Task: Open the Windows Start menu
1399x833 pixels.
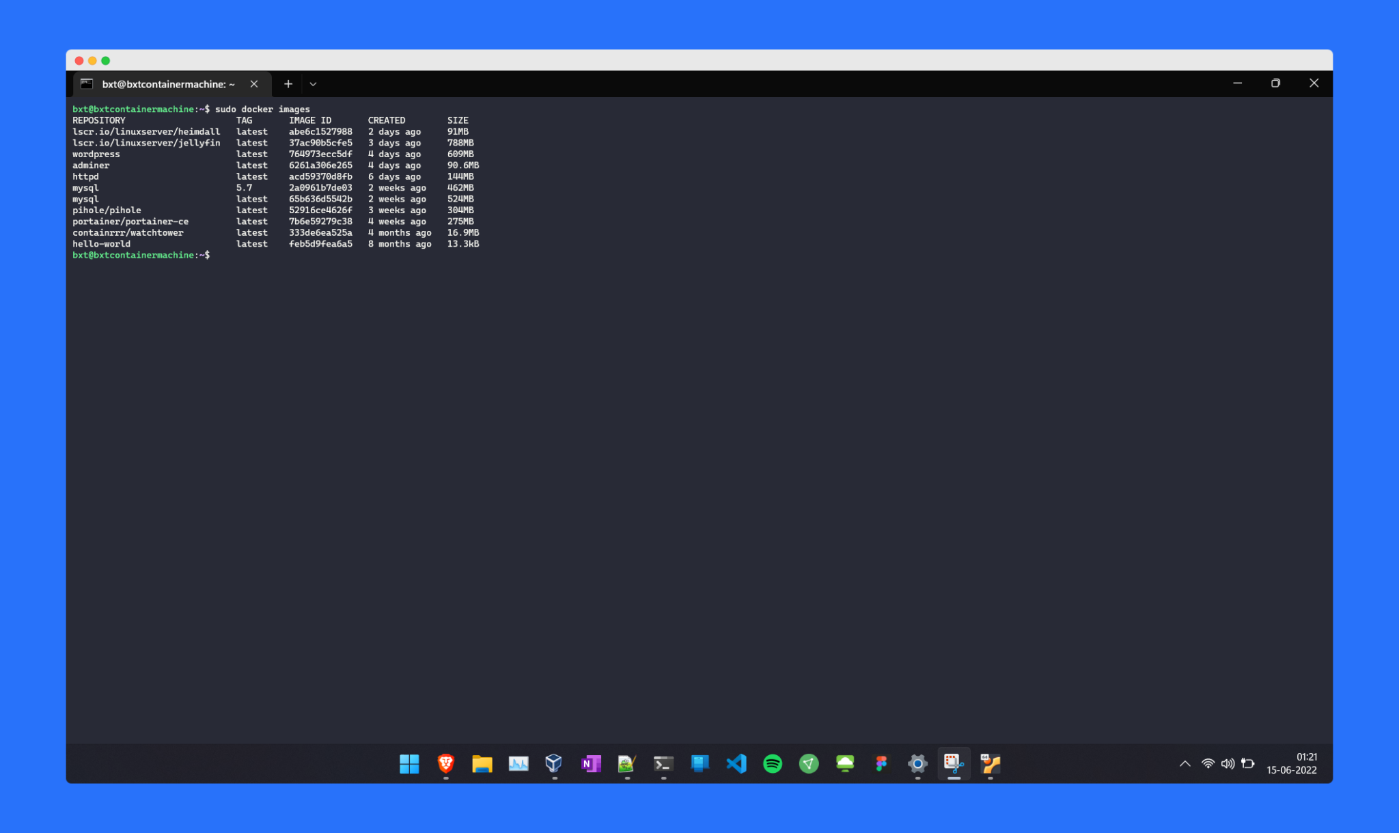Action: [409, 763]
